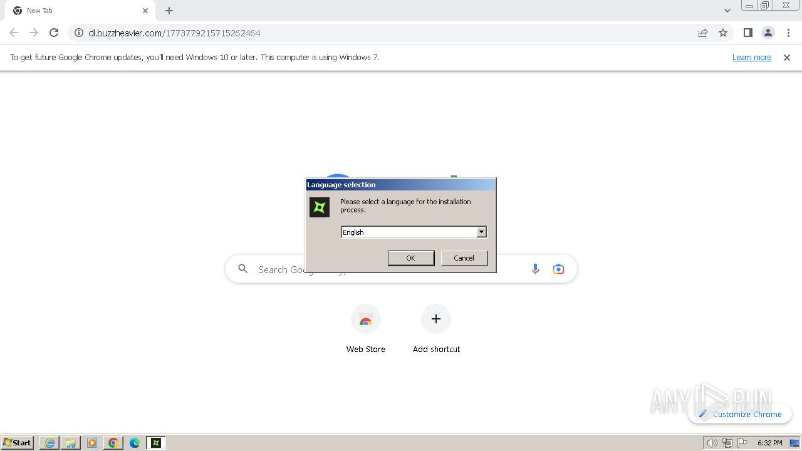Dismiss the Chrome update notice

click(x=787, y=57)
